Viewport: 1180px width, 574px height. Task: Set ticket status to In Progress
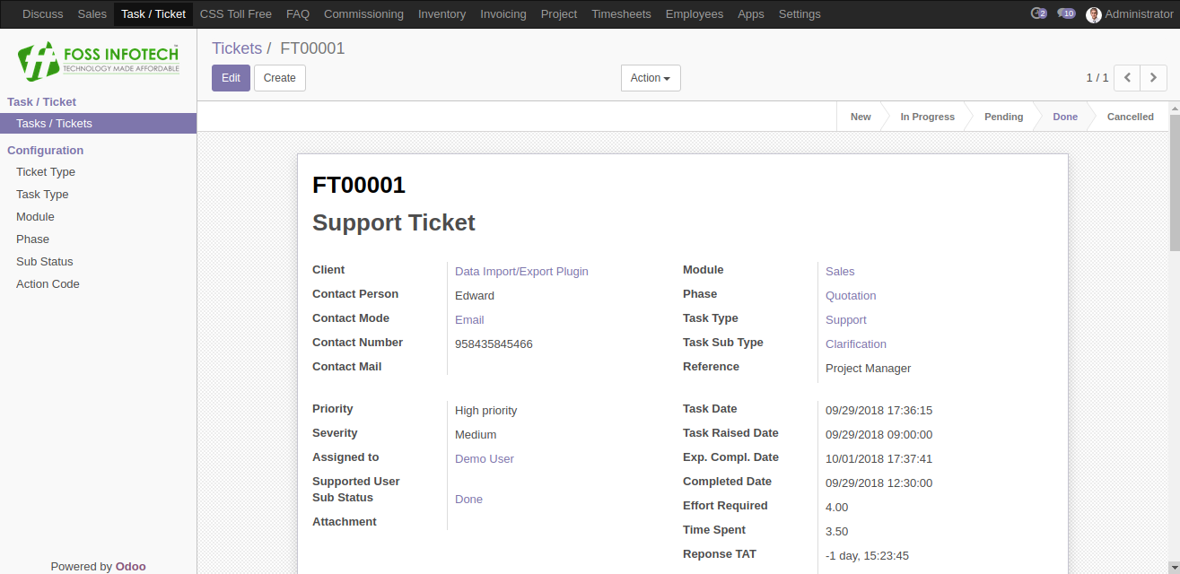click(927, 117)
